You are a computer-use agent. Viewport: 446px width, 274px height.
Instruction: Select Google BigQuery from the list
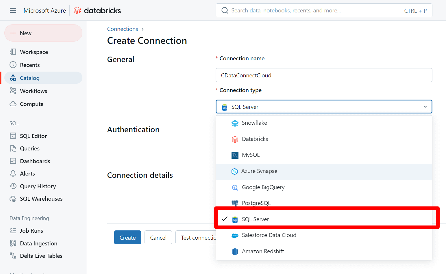[324, 187]
